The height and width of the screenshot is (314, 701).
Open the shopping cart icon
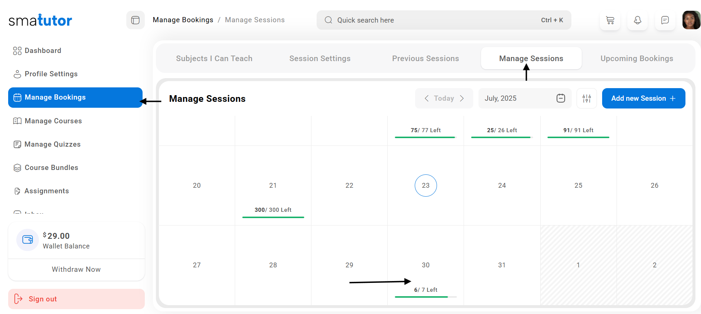click(x=610, y=20)
